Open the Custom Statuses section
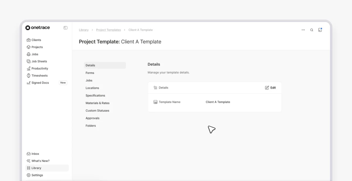The width and height of the screenshot is (352, 181). coord(97,110)
